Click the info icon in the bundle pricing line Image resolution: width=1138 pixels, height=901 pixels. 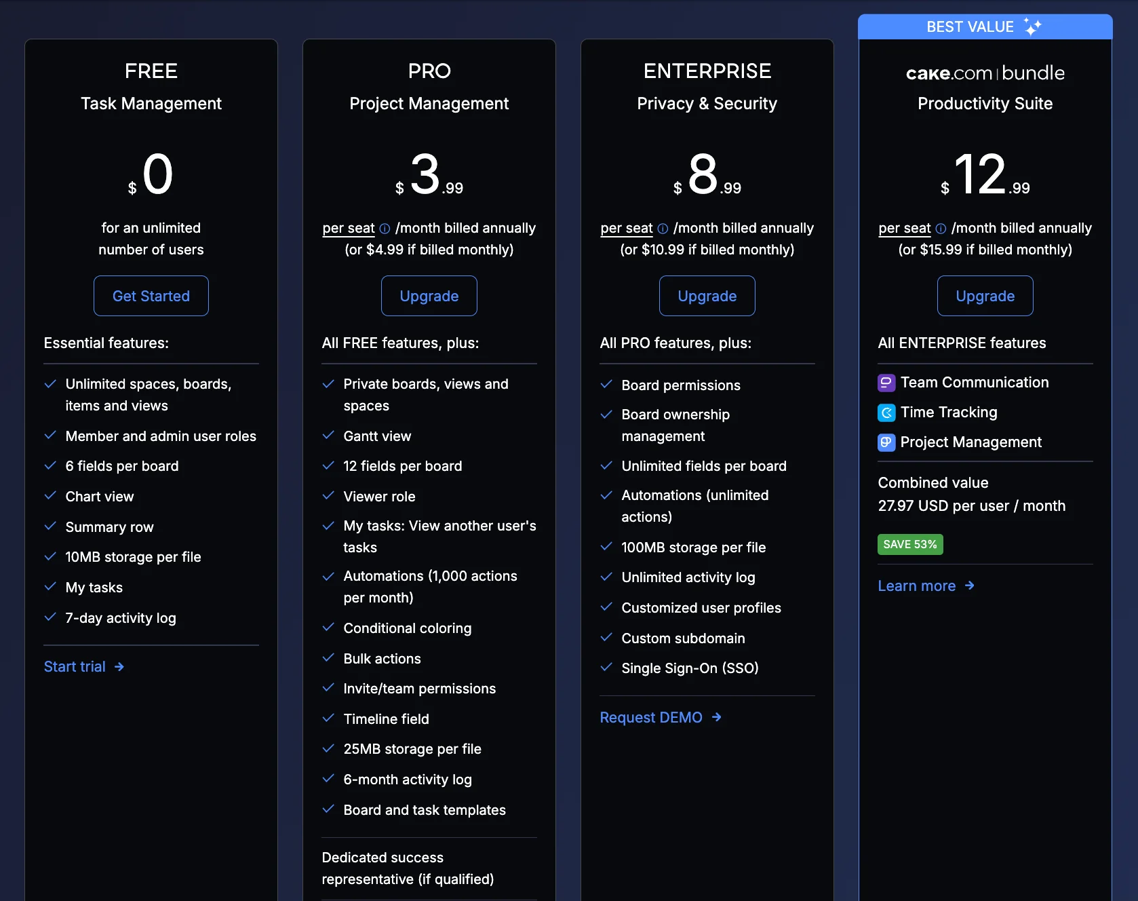tap(941, 229)
